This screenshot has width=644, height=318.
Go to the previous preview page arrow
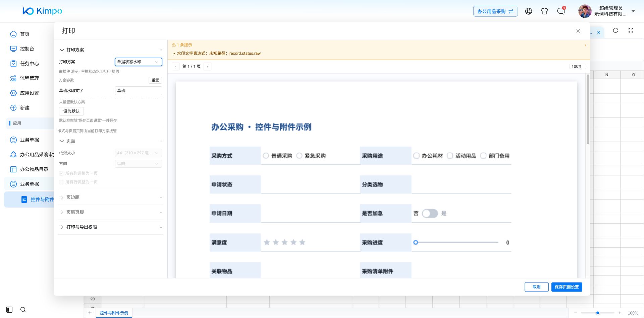(176, 67)
